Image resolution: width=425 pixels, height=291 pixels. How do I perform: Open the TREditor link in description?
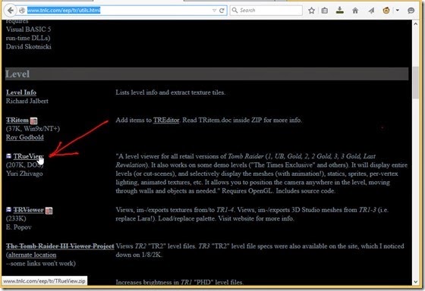[166, 120]
